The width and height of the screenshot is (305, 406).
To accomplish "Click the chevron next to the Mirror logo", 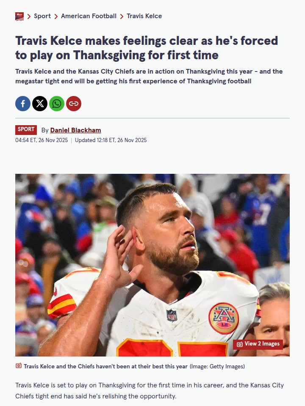I will 29,16.
